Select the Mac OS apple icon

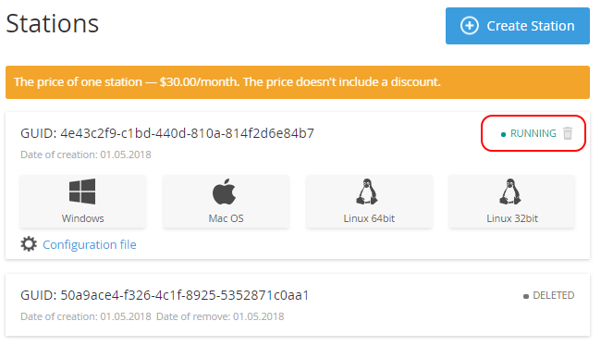(225, 191)
